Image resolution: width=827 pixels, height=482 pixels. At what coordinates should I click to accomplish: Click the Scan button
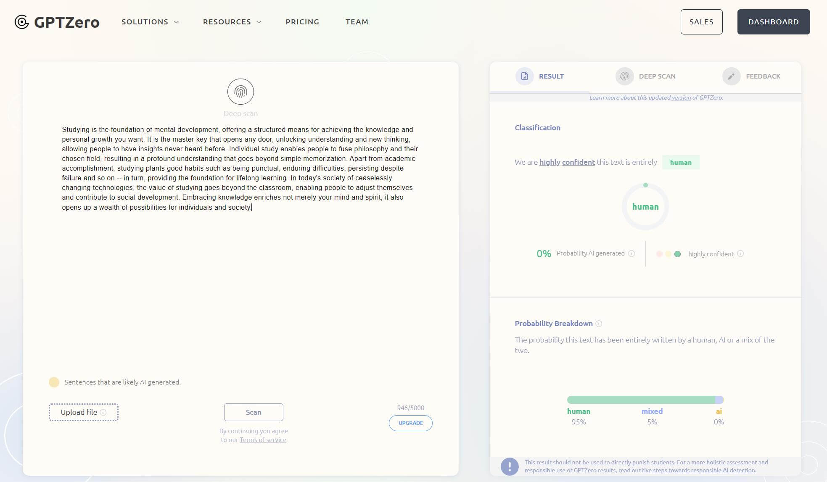(254, 412)
